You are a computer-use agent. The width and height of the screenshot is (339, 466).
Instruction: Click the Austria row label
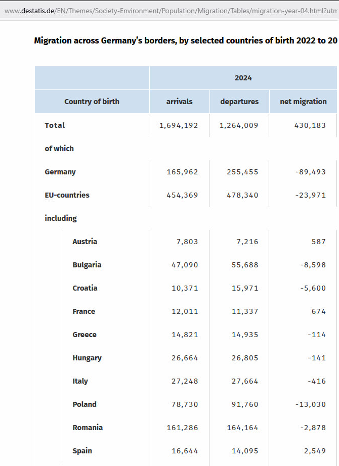84,242
